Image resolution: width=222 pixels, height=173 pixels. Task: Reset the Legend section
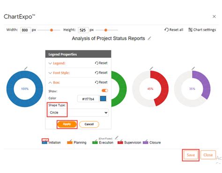point(101,63)
